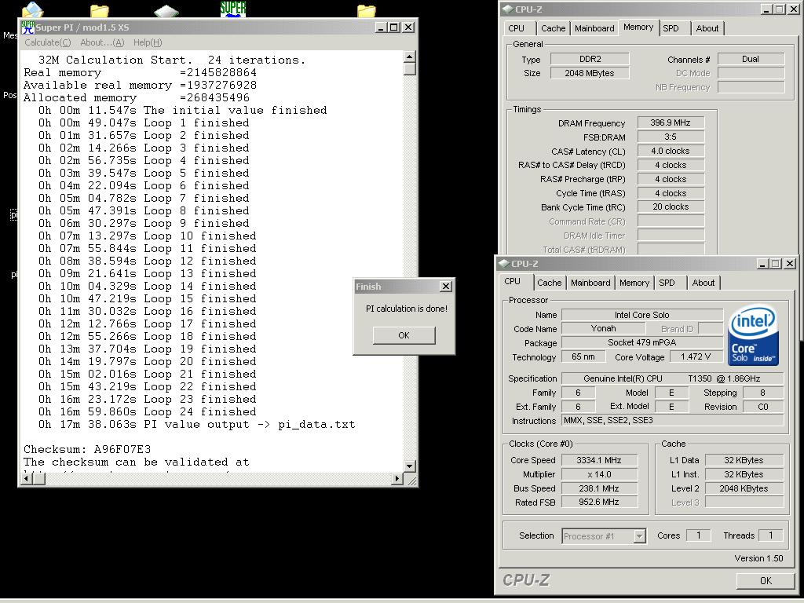Close the upper CPU-Z Memory window
This screenshot has height=603, width=804.
point(794,9)
